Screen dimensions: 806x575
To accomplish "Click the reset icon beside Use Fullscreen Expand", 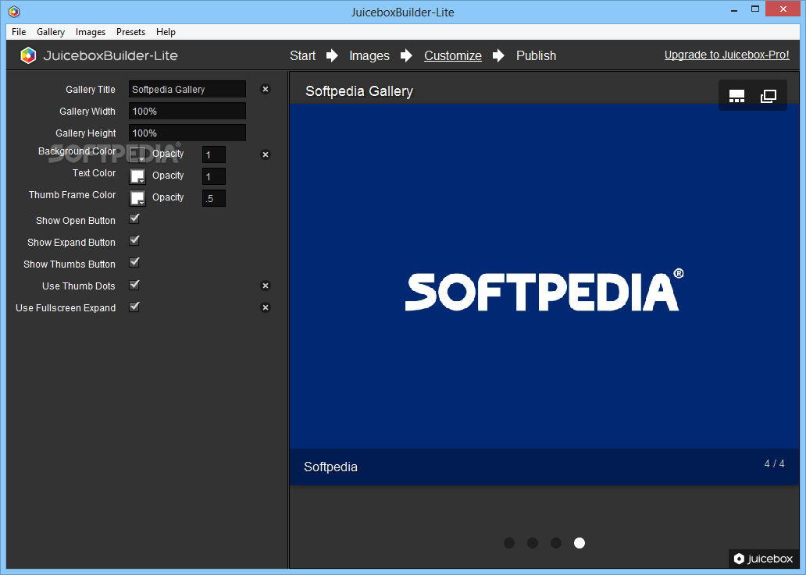I will click(x=266, y=307).
